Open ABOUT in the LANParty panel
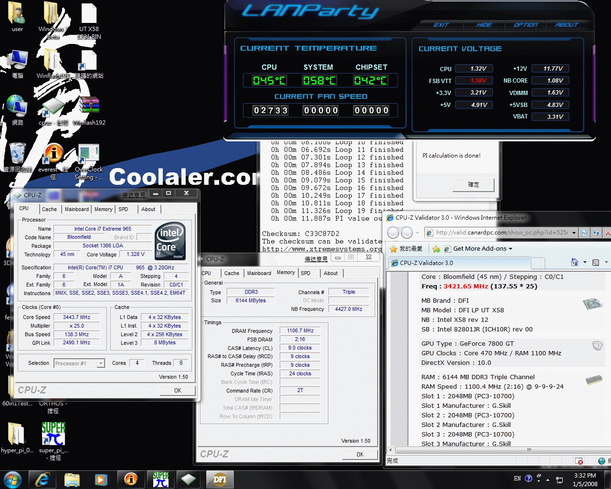The width and height of the screenshot is (611, 489). (567, 25)
